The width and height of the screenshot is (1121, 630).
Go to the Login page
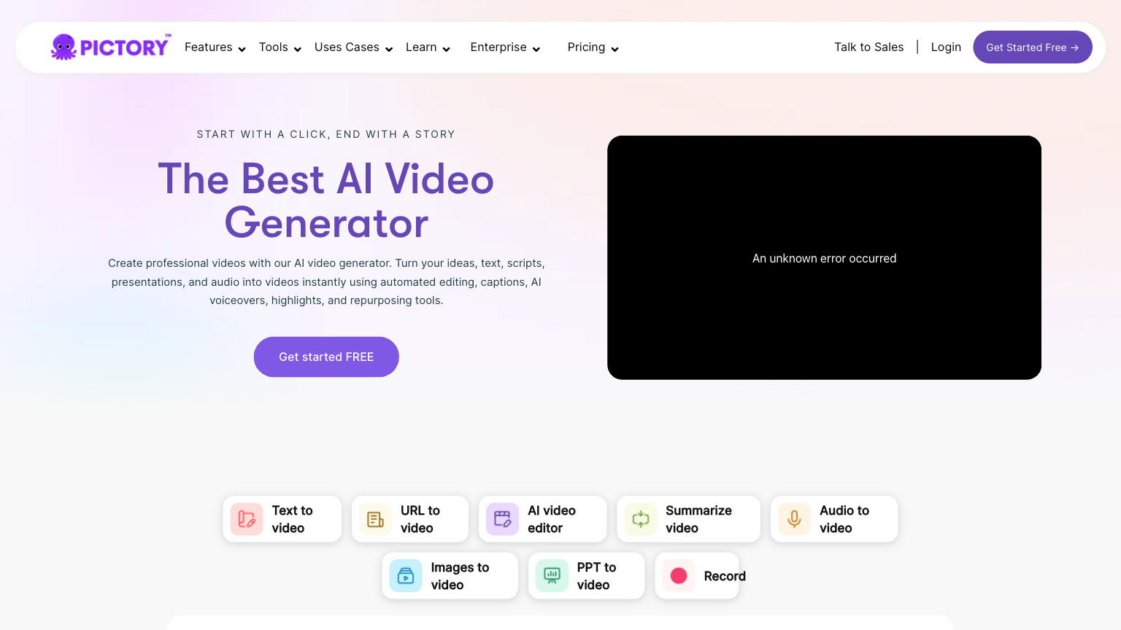tap(946, 47)
